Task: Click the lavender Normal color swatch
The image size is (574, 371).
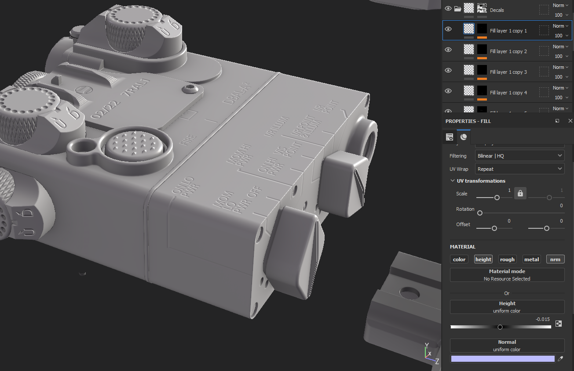Action: click(502, 359)
